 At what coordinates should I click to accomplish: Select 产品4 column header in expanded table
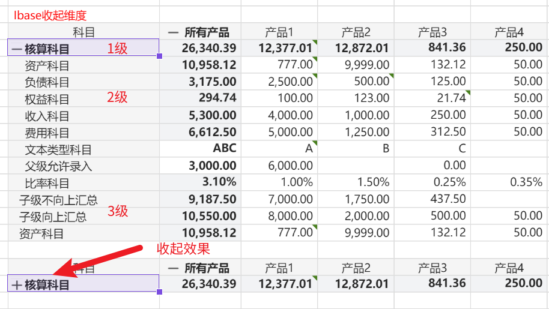pyautogui.click(x=509, y=32)
